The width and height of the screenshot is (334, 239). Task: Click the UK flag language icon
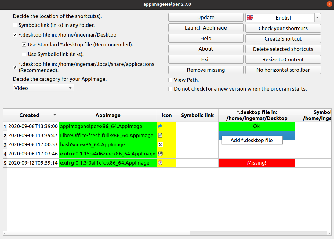[x=250, y=18]
